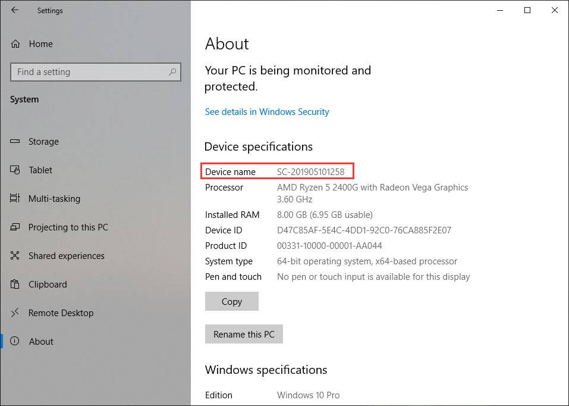
Task: Click the back arrow icon
Action: [15, 10]
